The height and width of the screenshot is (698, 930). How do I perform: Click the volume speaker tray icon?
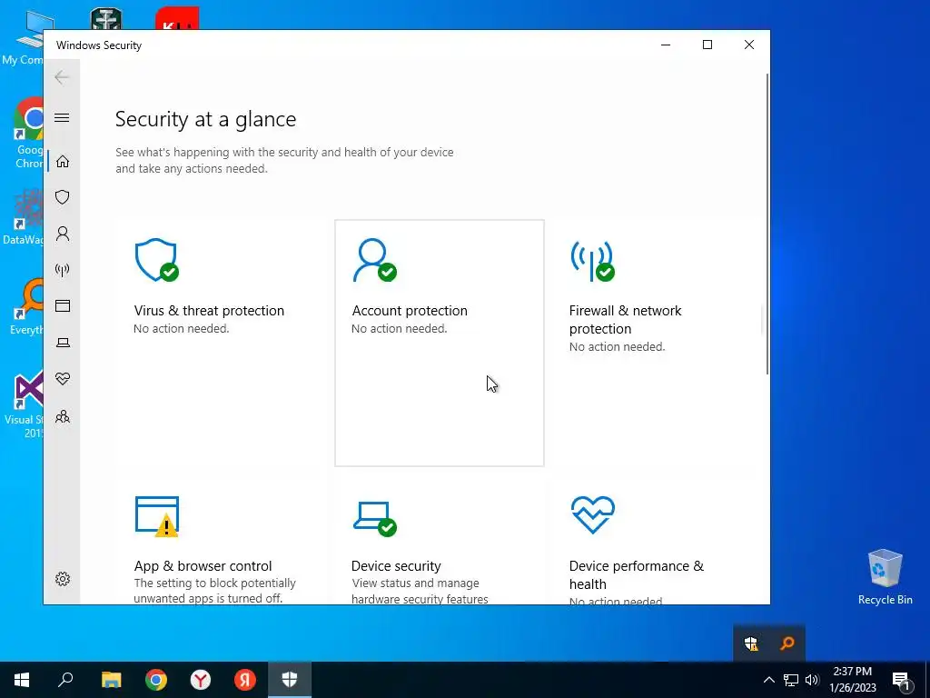coord(812,680)
